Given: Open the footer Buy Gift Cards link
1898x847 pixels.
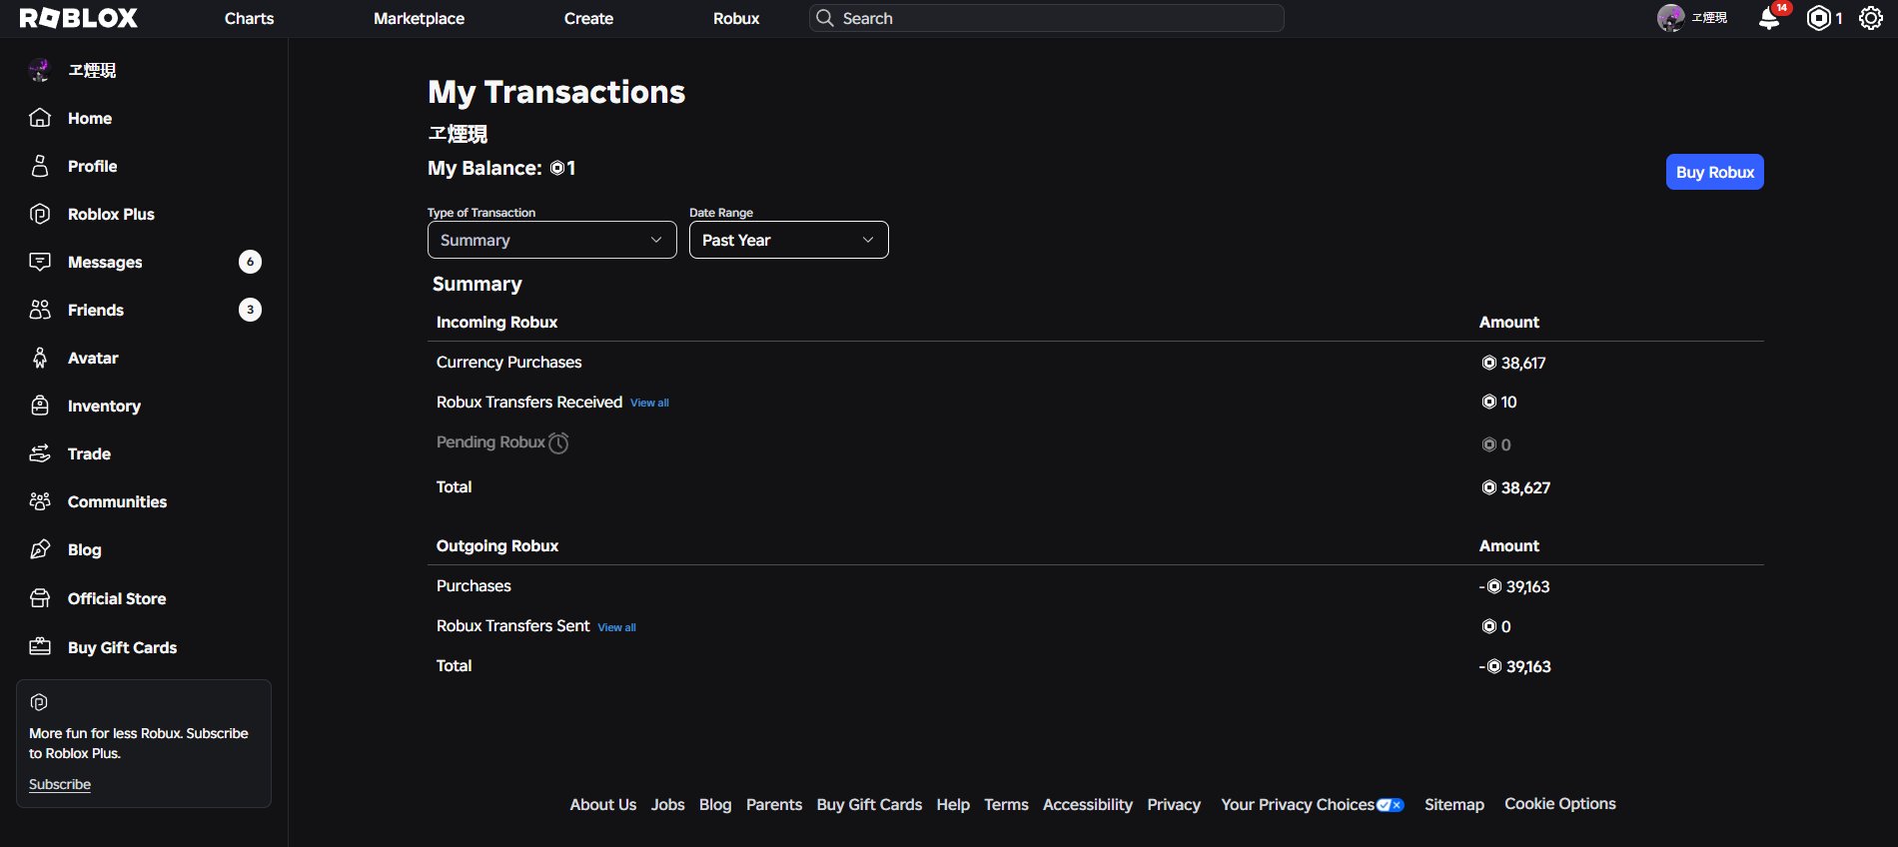Looking at the screenshot, I should point(869,805).
